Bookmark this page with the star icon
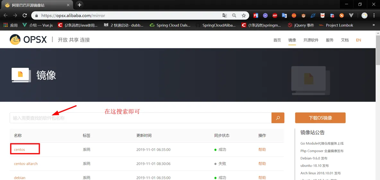Screen dimensions: 380x180 tap(244, 15)
